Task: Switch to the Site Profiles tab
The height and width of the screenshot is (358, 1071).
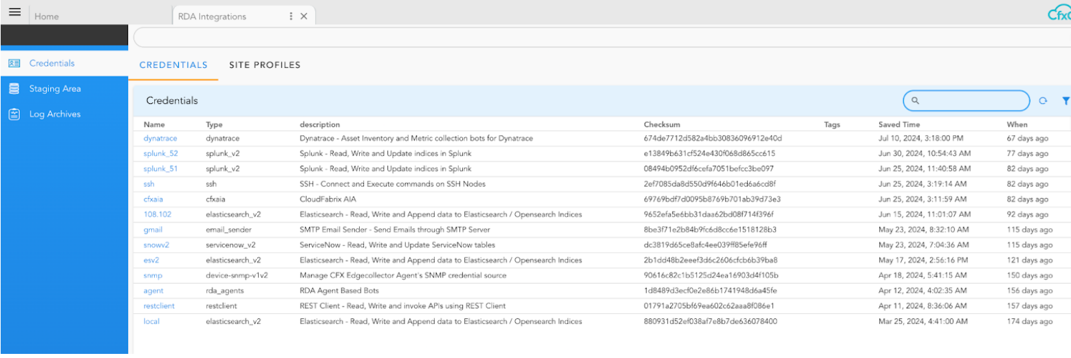Action: [265, 65]
